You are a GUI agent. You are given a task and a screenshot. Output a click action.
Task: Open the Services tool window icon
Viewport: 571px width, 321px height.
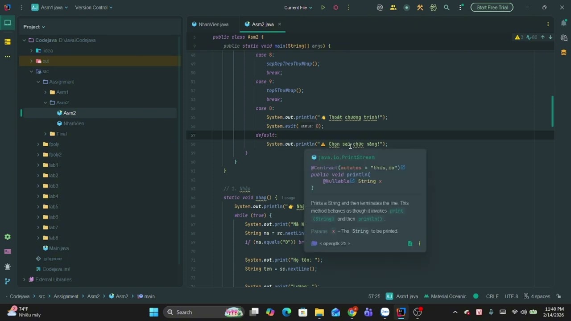pyautogui.click(x=8, y=237)
